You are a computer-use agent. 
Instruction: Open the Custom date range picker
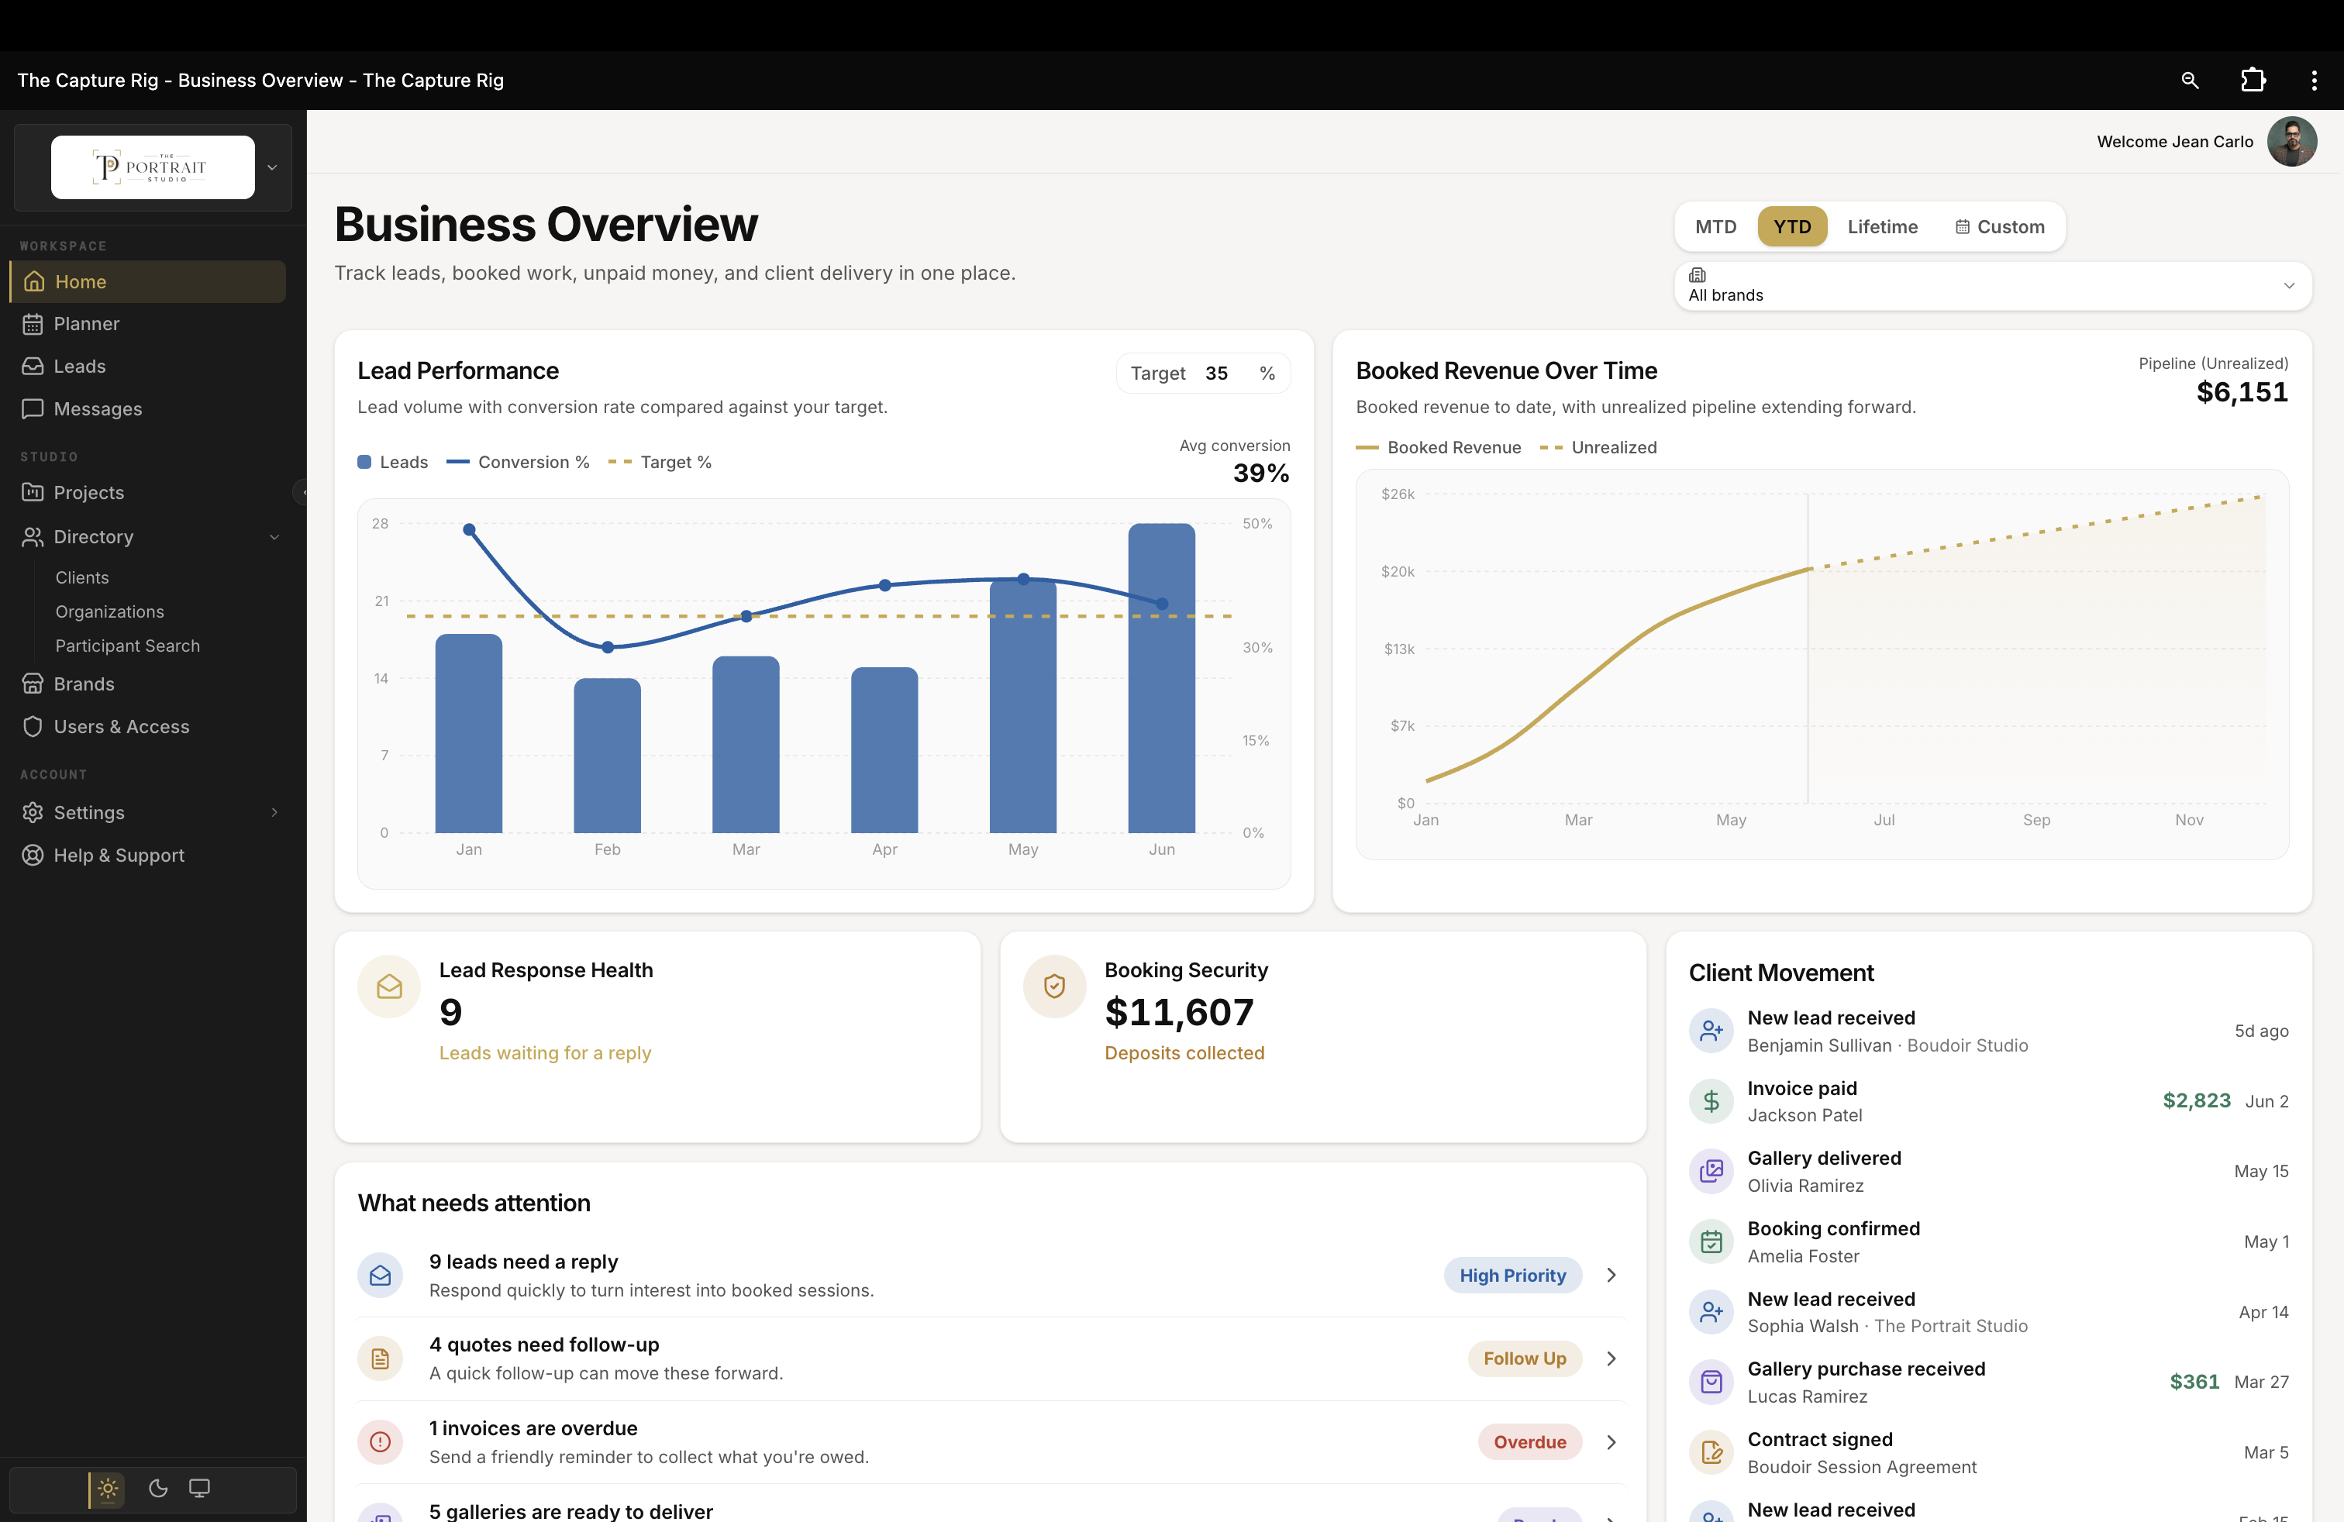click(1999, 226)
